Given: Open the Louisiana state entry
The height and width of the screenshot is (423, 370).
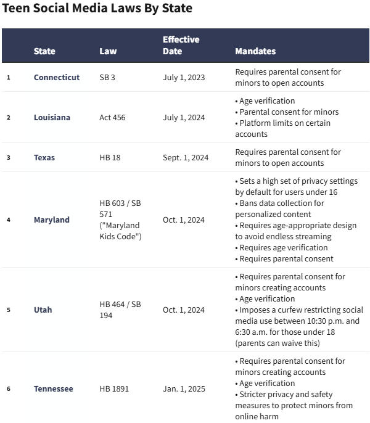Looking at the screenshot, I should coord(52,117).
